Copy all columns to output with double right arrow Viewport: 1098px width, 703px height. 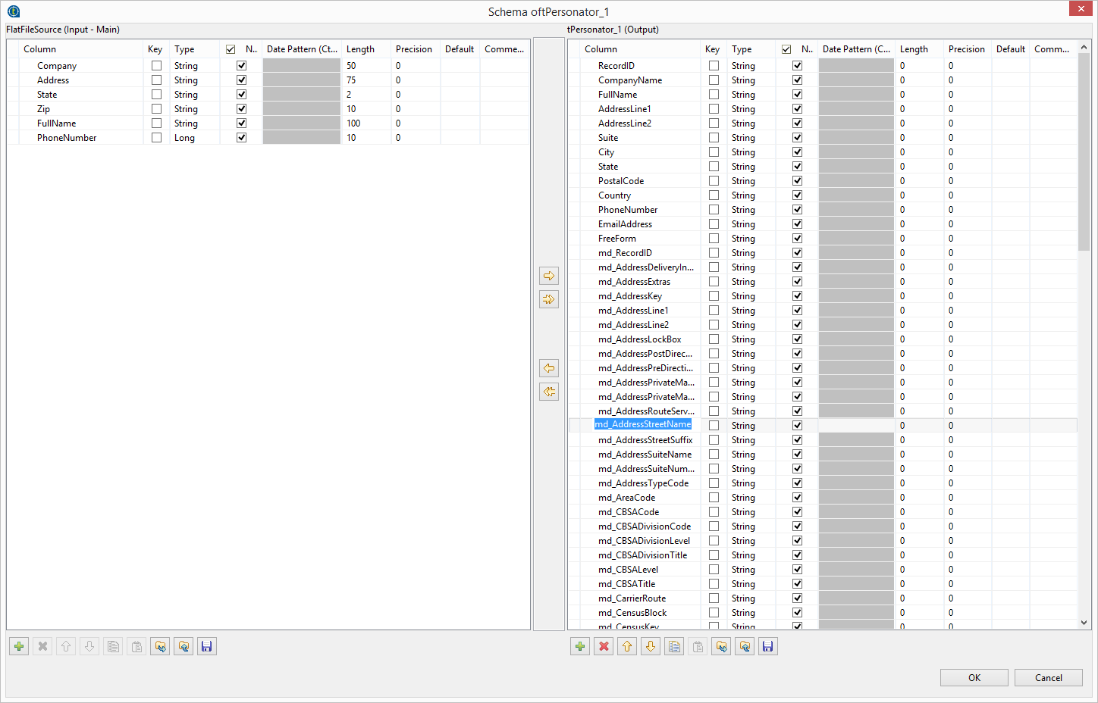click(549, 299)
